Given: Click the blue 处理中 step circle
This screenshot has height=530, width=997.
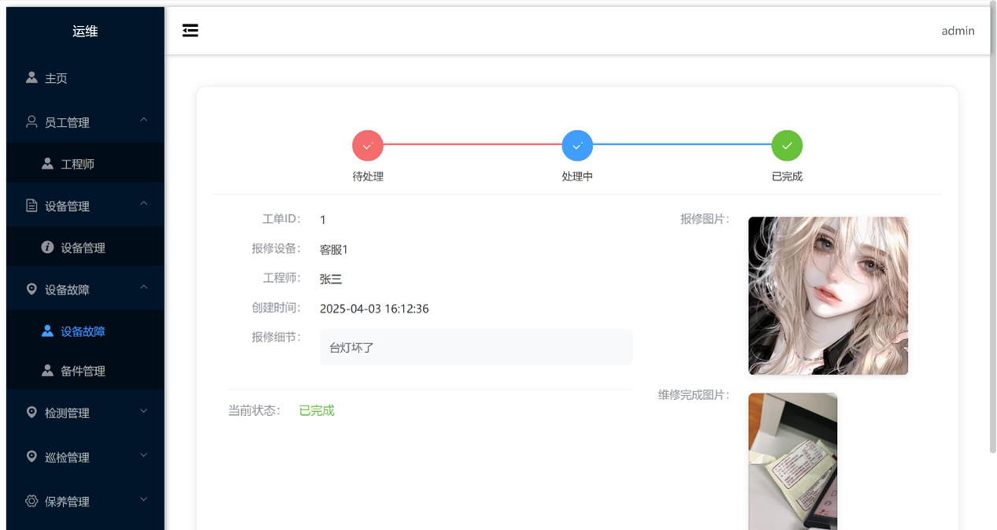Looking at the screenshot, I should click(x=577, y=146).
